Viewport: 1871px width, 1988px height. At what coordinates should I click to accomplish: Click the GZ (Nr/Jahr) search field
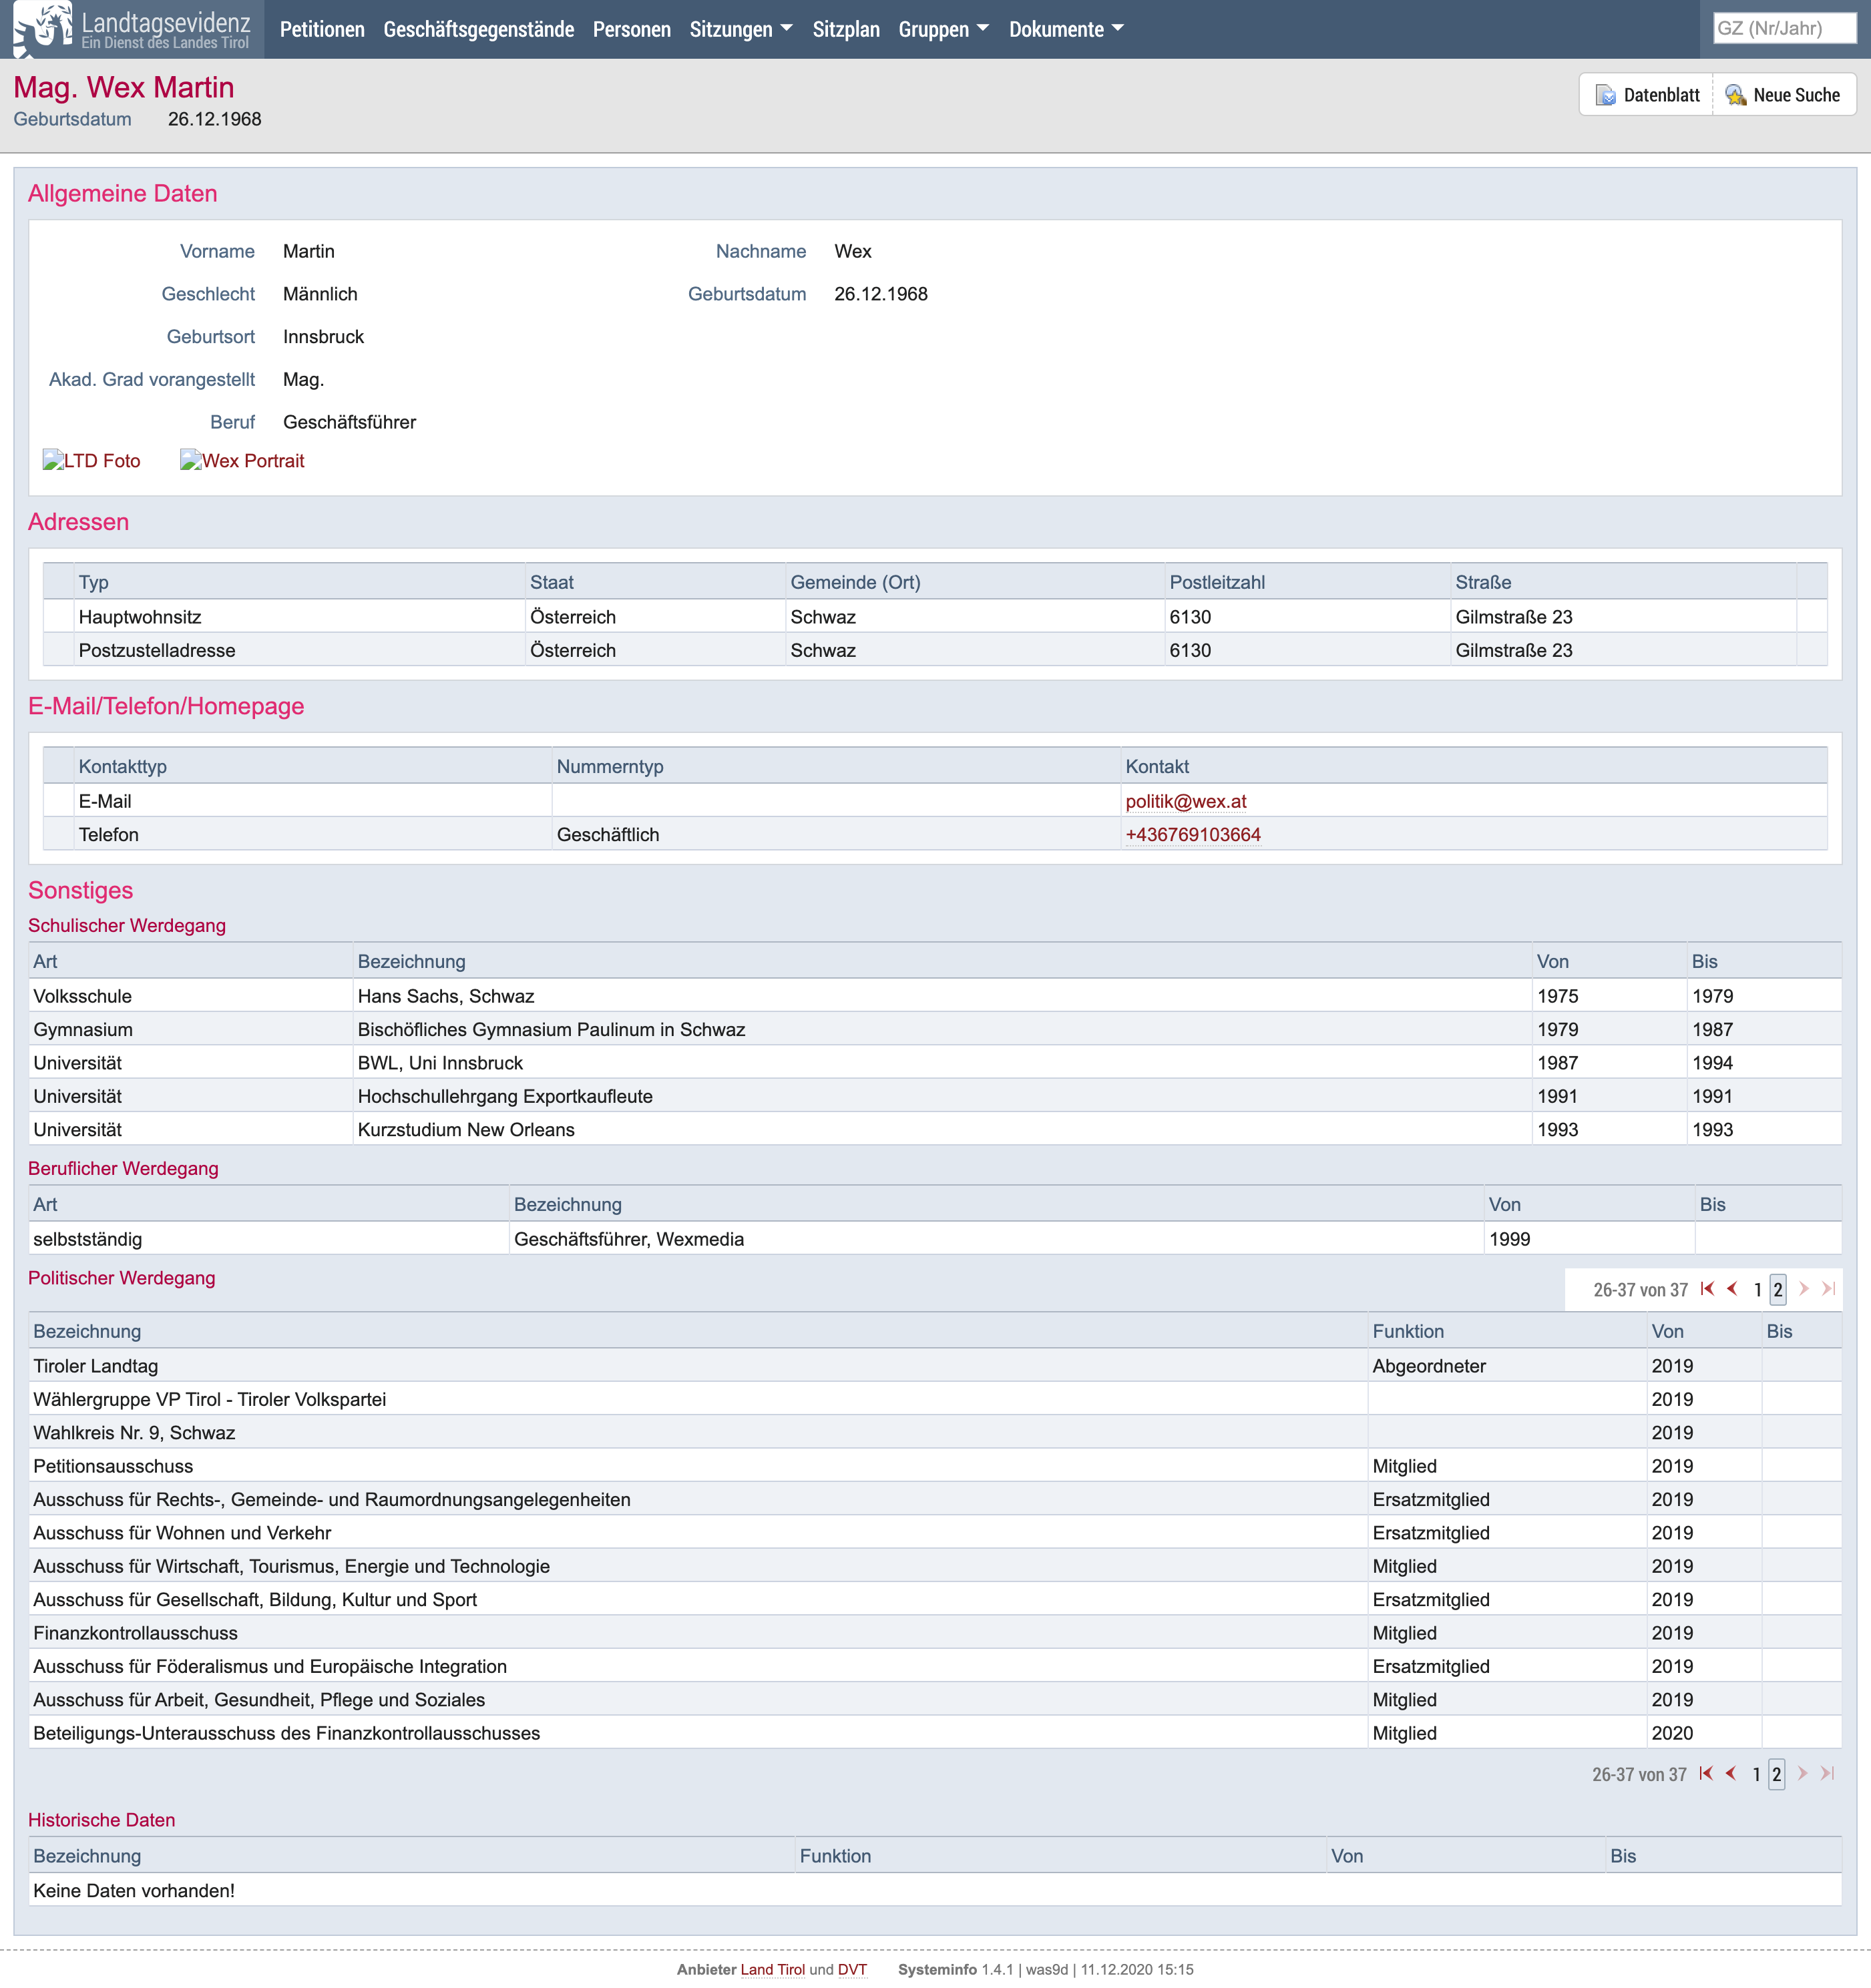1784,28
